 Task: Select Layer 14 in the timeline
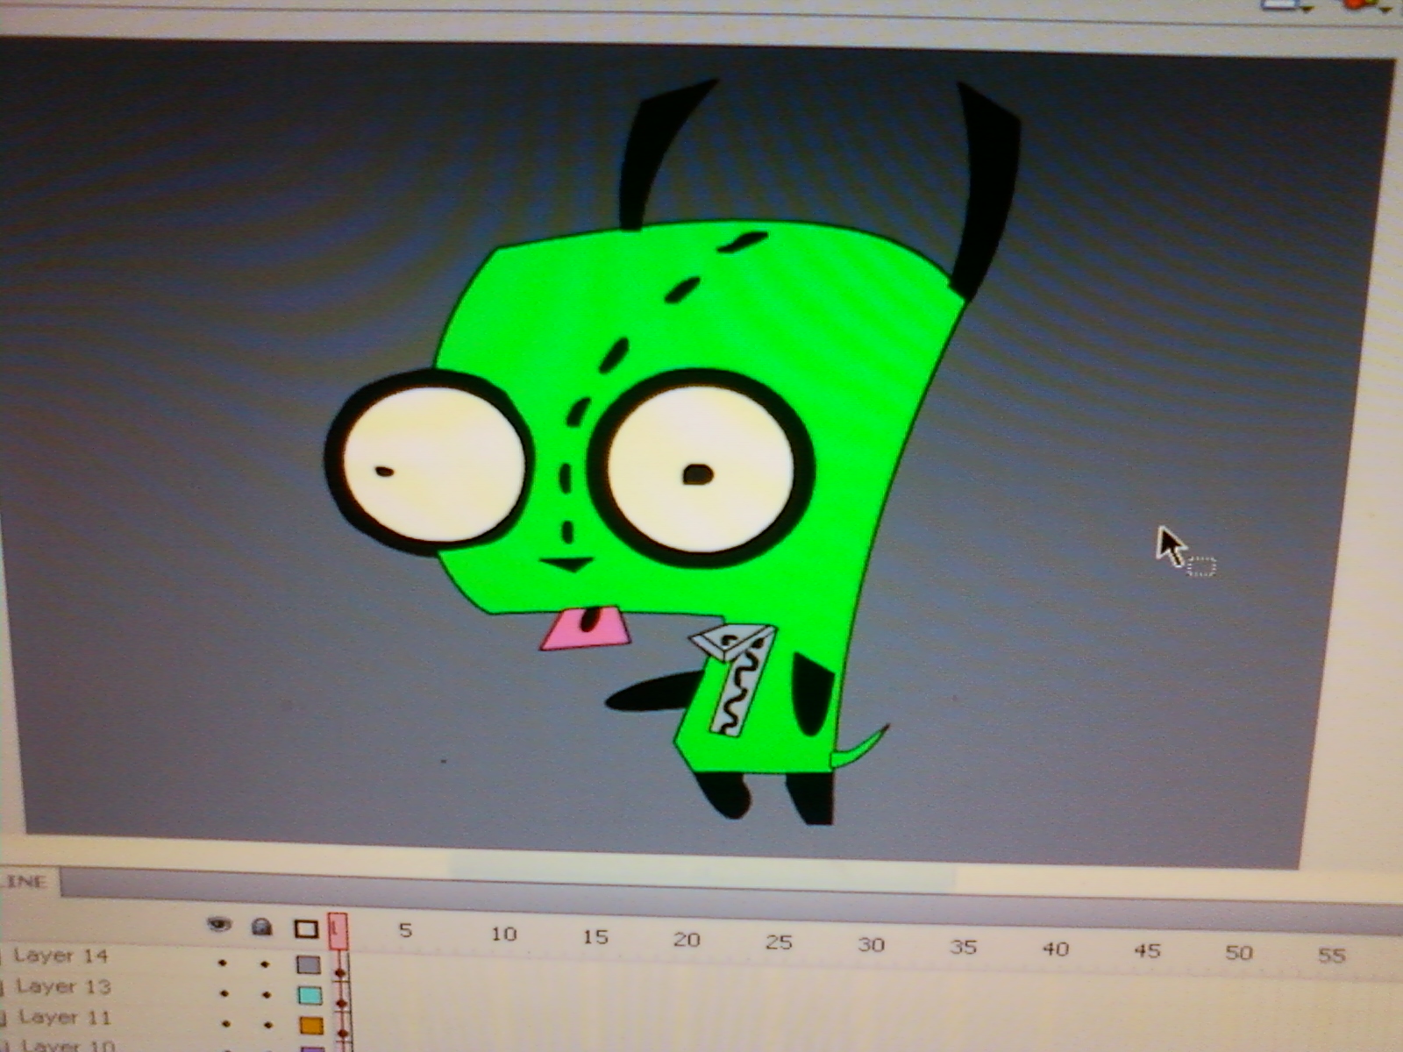click(x=61, y=956)
